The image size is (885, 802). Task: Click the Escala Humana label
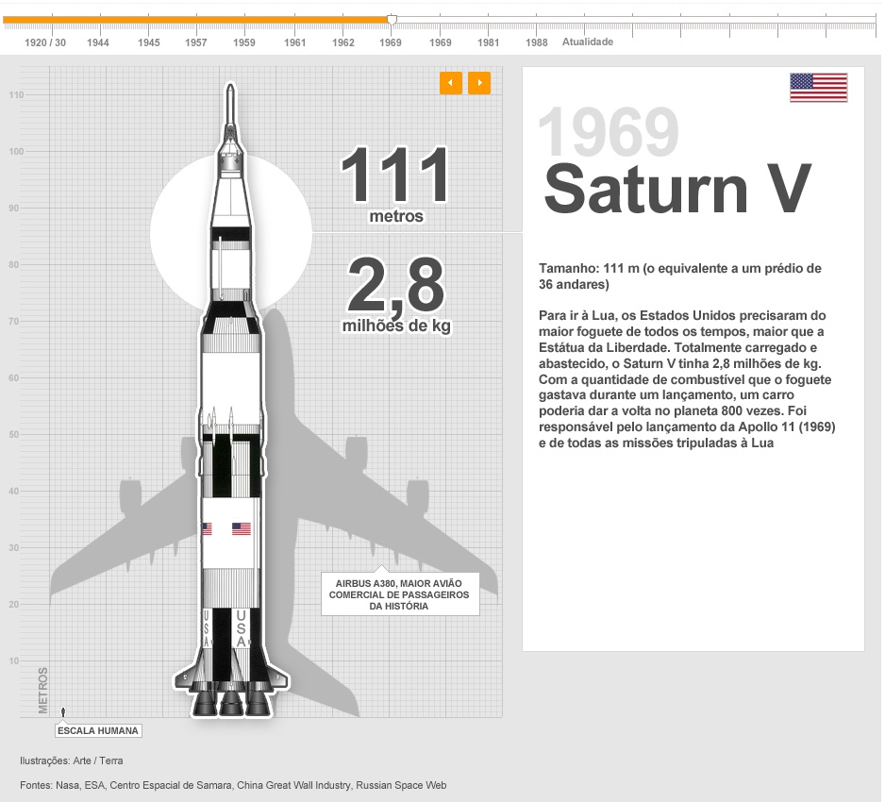(98, 730)
